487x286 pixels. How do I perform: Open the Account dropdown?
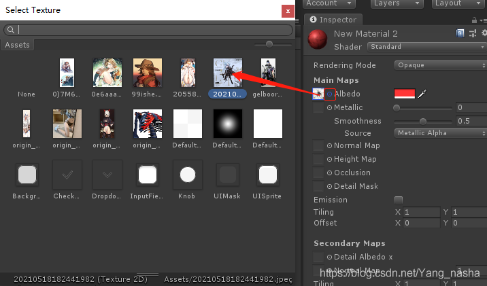(x=329, y=3)
